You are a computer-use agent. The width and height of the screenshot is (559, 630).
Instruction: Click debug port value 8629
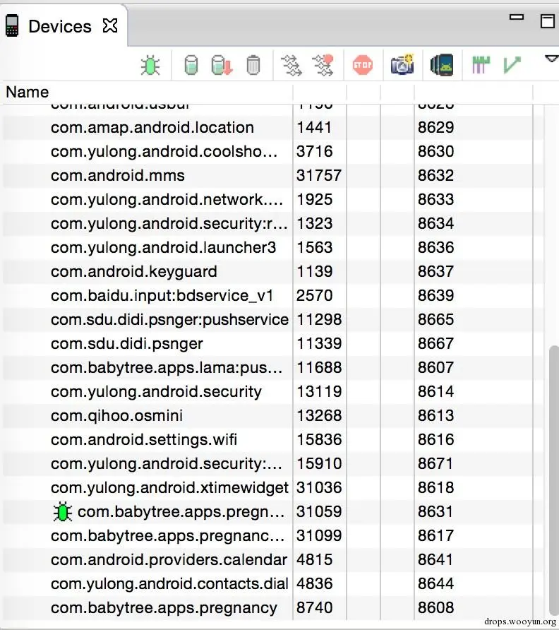coord(435,128)
